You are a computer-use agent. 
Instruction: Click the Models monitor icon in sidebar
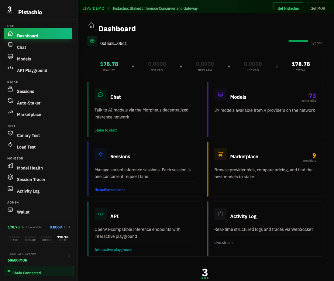[10, 57]
